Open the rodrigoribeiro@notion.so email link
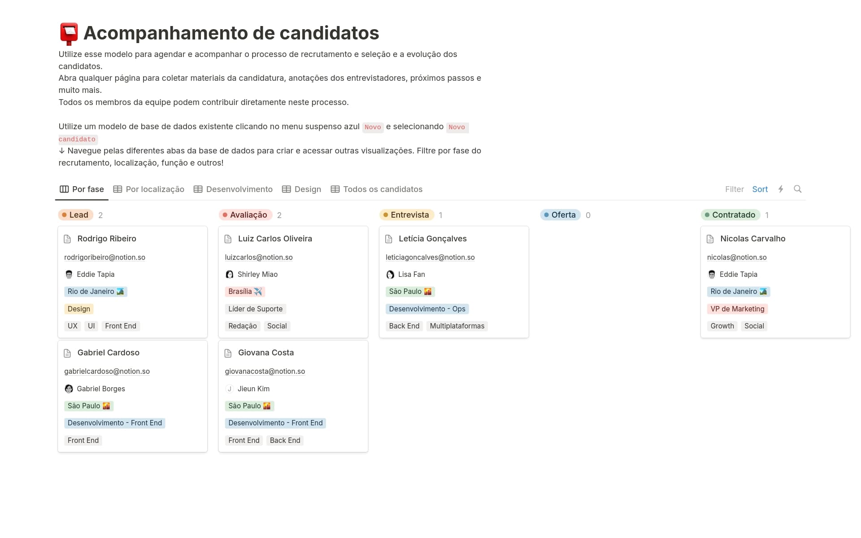Image resolution: width=861 pixels, height=538 pixels. tap(104, 257)
